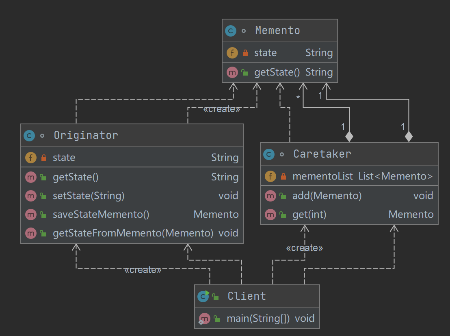Select the getStateFromMemento(Memento) method
This screenshot has width=450, height=336.
coord(133,233)
